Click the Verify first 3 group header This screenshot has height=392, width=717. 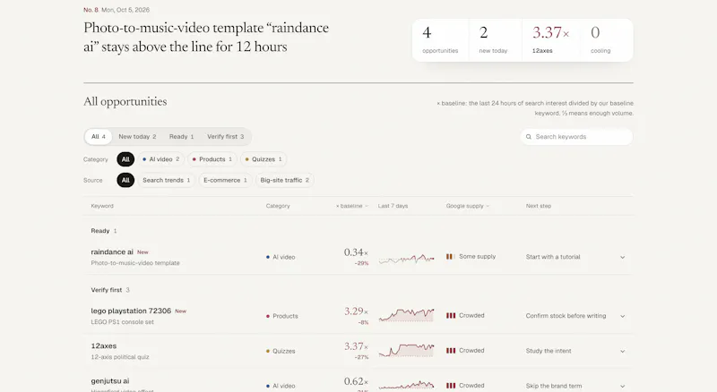click(x=110, y=290)
